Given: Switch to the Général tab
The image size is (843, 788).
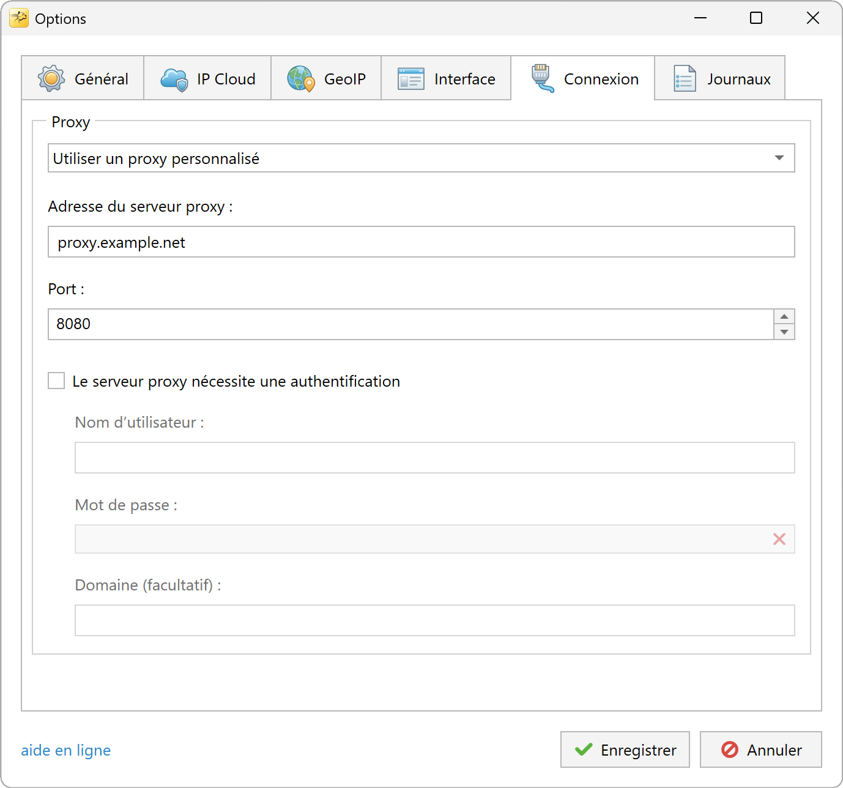Looking at the screenshot, I should pos(83,78).
